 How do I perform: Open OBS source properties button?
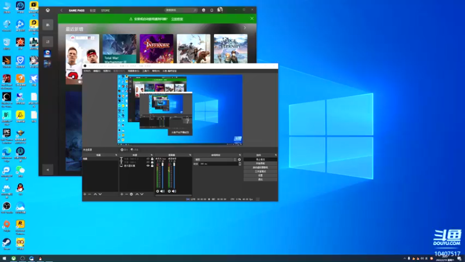[x=124, y=150]
